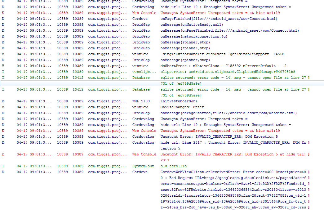
Task: Select the singleCursorHandlerTouchEvent webview log line
Action: point(223,54)
